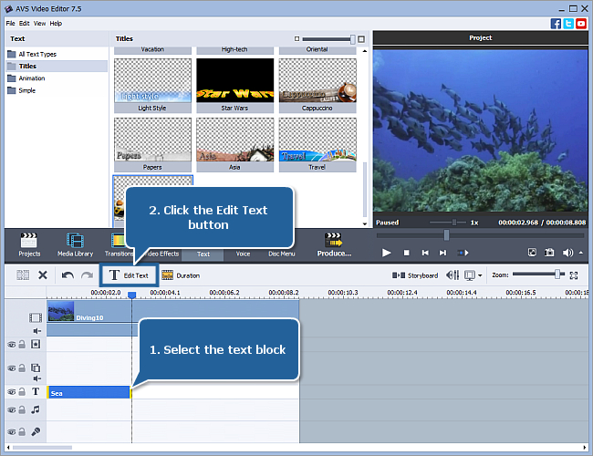The height and width of the screenshot is (456, 593).
Task: Click the preview seek bar handle
Action: tap(446, 235)
